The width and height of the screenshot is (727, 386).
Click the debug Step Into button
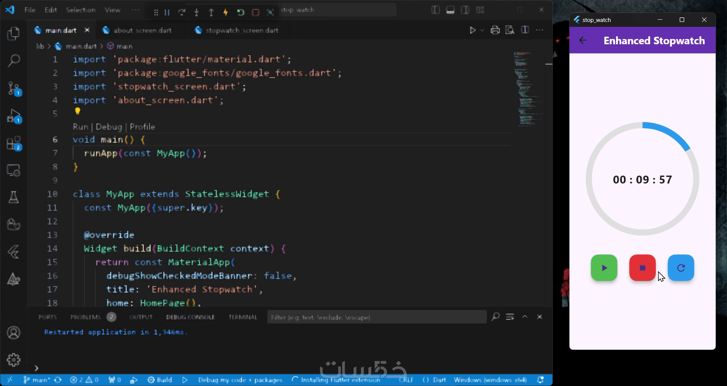(196, 12)
